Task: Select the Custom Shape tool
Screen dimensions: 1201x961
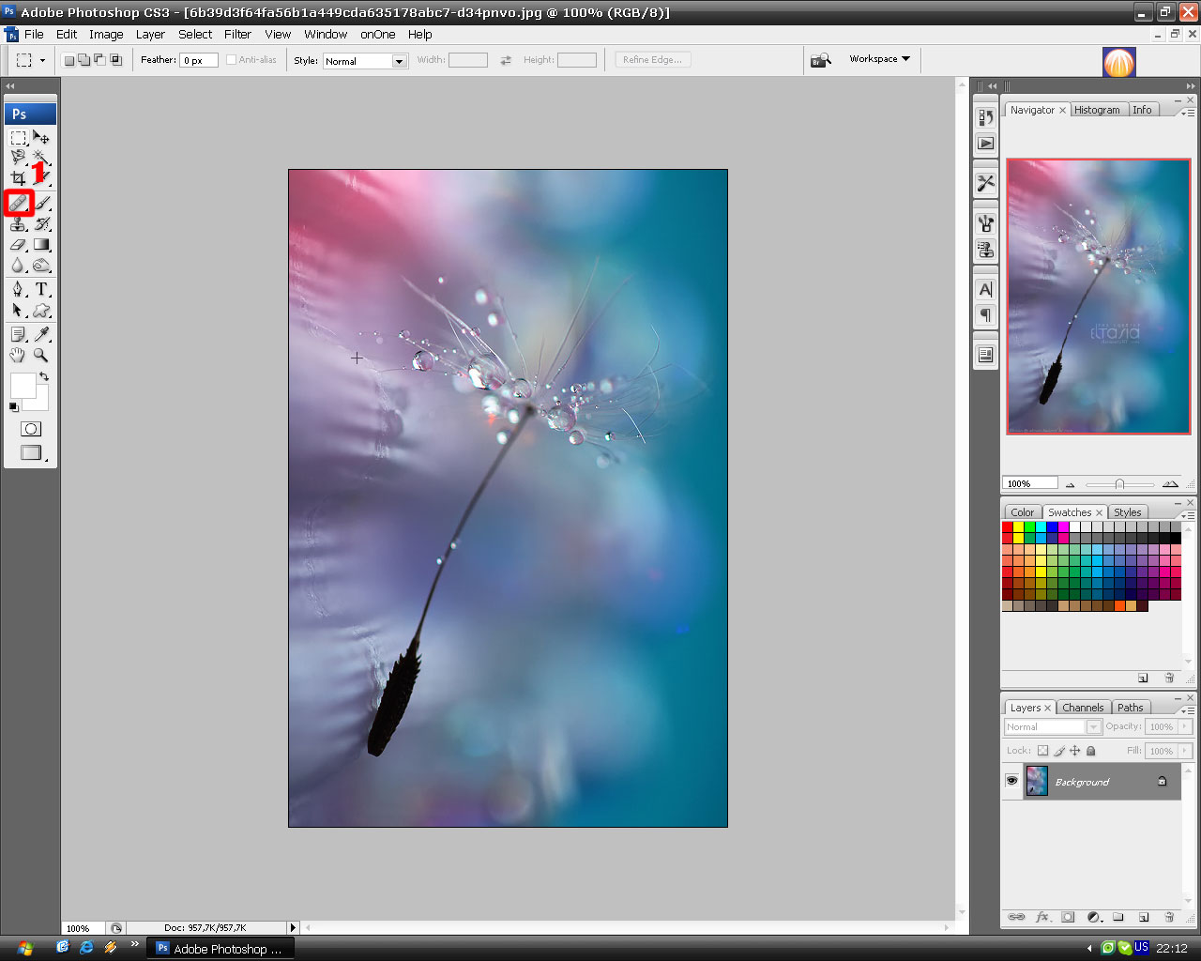Action: [41, 311]
